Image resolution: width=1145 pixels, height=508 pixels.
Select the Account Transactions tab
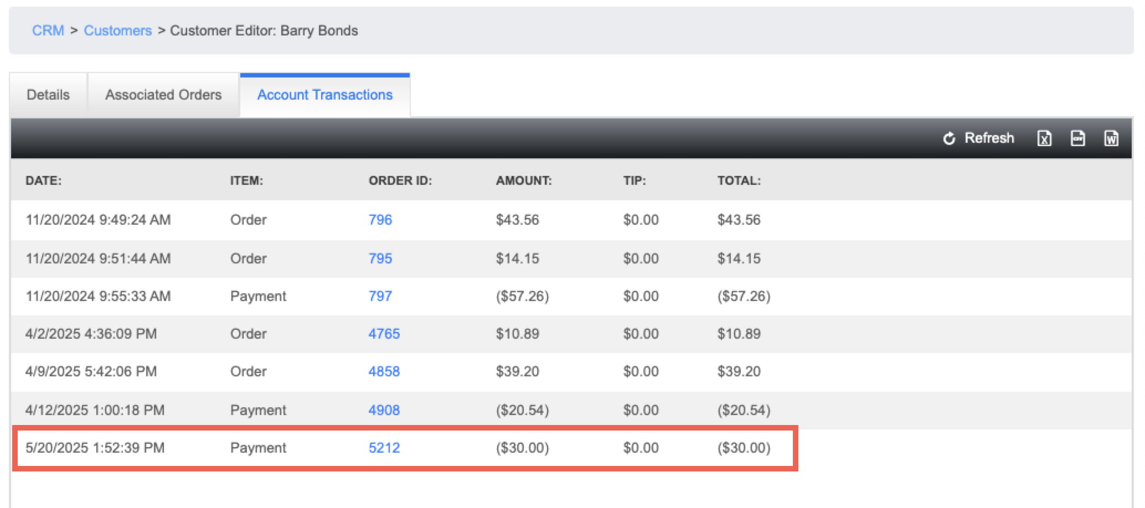tap(325, 95)
